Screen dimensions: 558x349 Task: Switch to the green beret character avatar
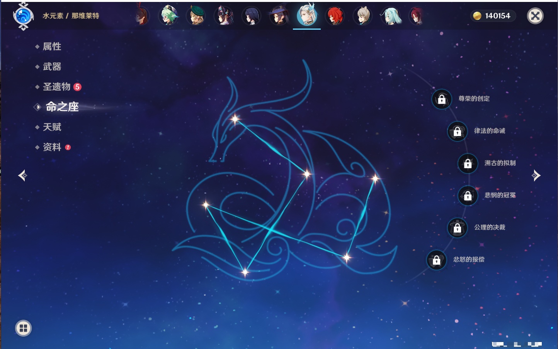[196, 16]
